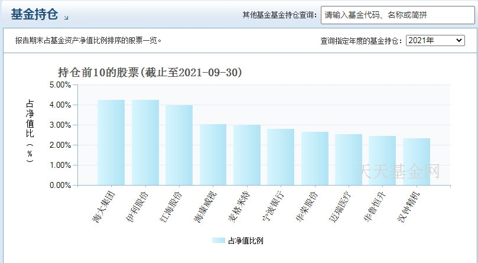Click the 基金持仓 heading title
Viewport: 478px width, 263px height.
point(34,14)
